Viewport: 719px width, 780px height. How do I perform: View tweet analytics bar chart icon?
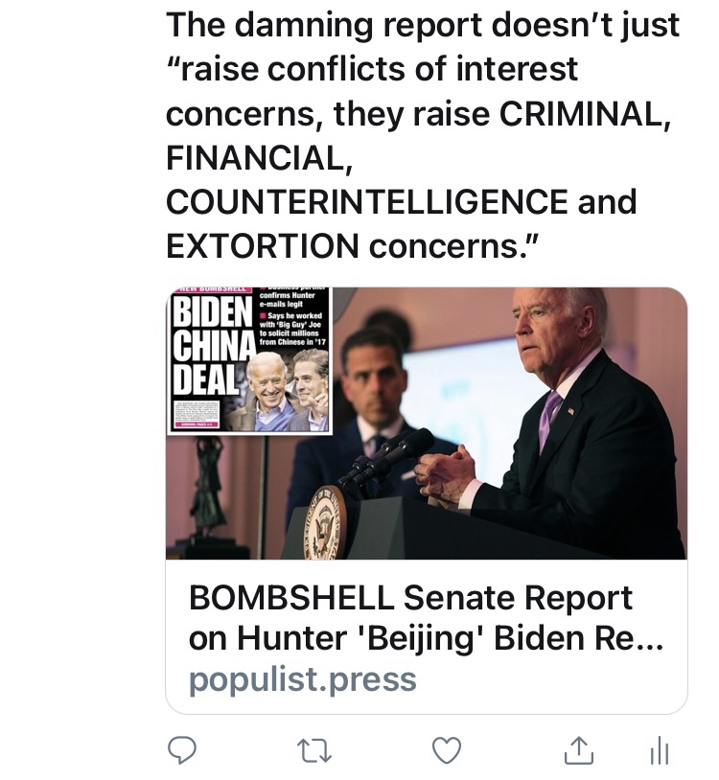click(659, 752)
